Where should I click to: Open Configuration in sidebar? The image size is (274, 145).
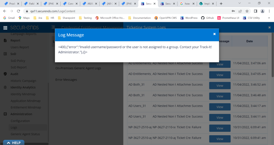click(20, 121)
